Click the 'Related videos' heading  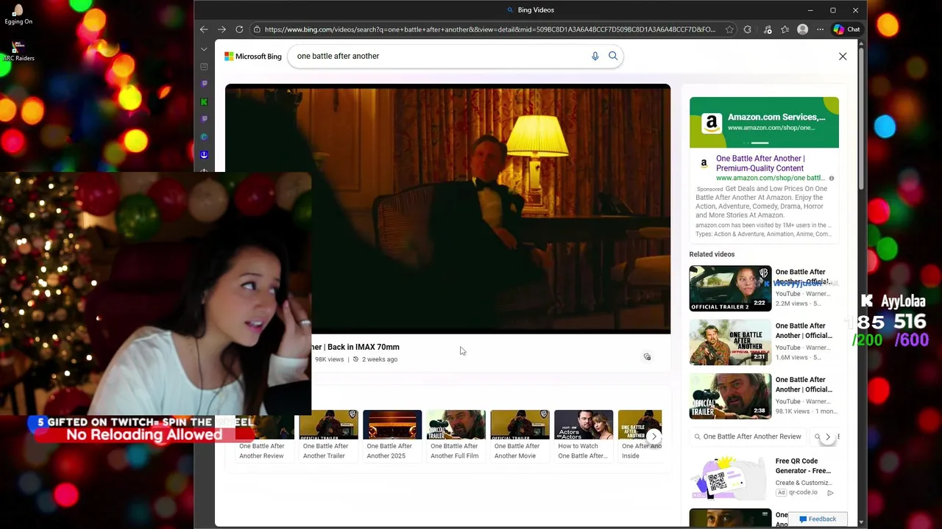(x=712, y=254)
